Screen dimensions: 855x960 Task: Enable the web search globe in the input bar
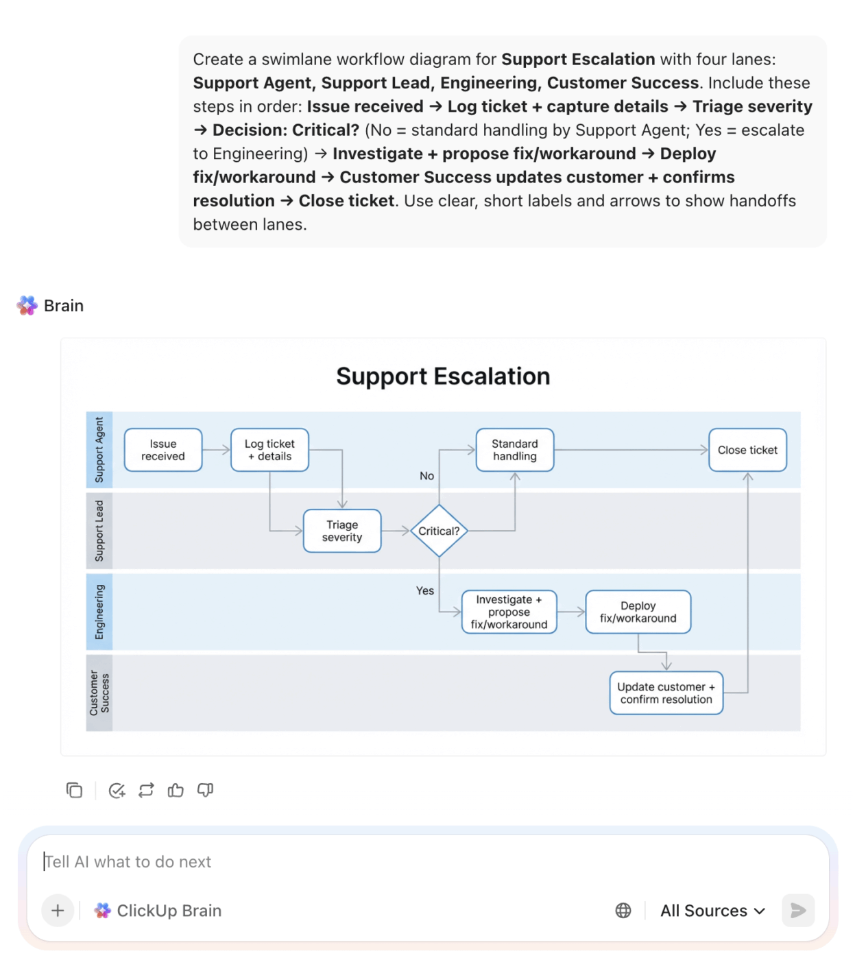623,911
